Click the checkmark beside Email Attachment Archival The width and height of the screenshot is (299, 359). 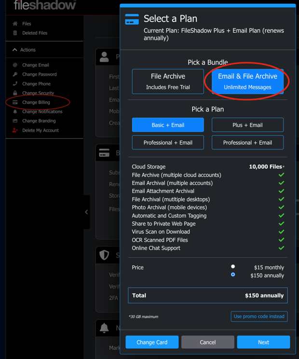tap(281, 191)
